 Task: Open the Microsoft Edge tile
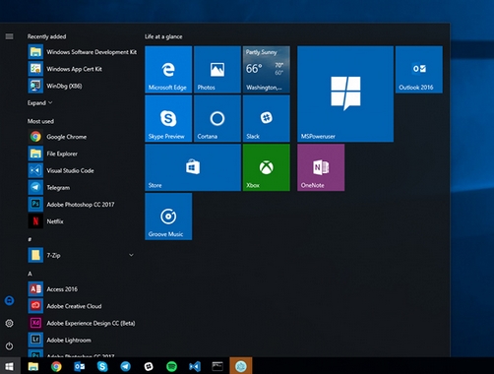click(x=168, y=70)
